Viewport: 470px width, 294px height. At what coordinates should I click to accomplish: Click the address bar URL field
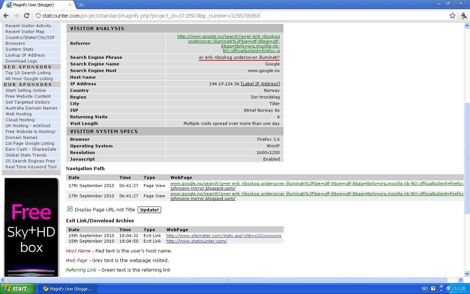[242, 16]
